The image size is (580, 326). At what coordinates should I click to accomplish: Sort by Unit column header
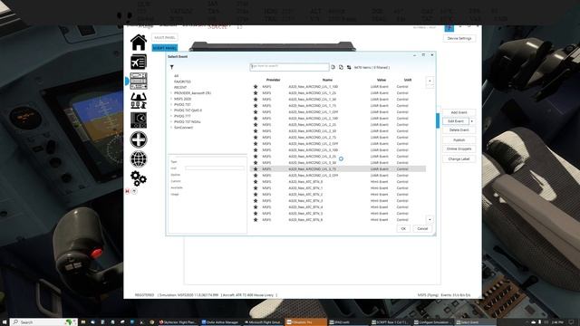point(407,80)
